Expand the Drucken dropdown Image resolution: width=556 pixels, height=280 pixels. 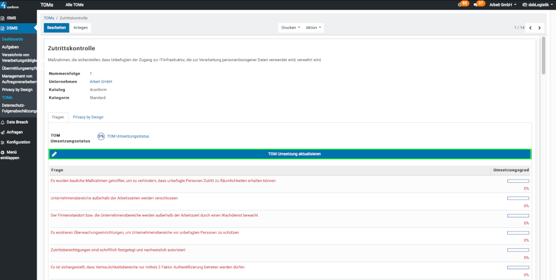pos(290,28)
